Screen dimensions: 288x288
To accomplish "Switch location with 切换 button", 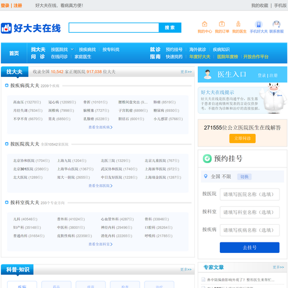I will click(x=244, y=177).
